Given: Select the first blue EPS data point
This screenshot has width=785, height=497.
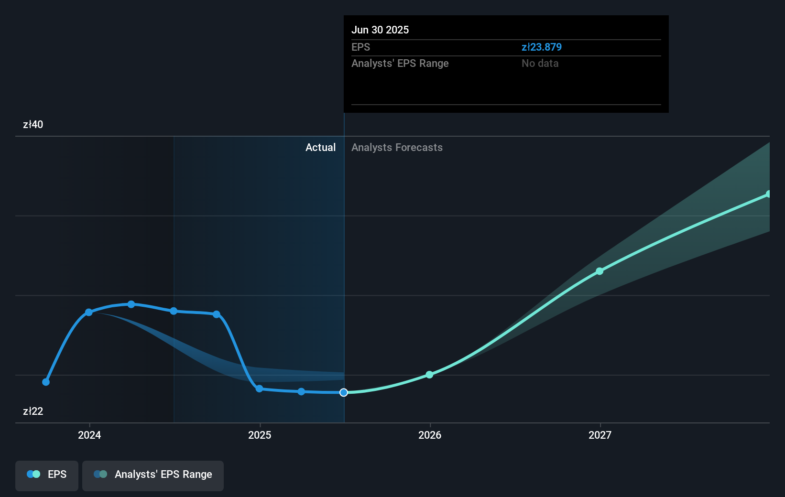Looking at the screenshot, I should 45,382.
